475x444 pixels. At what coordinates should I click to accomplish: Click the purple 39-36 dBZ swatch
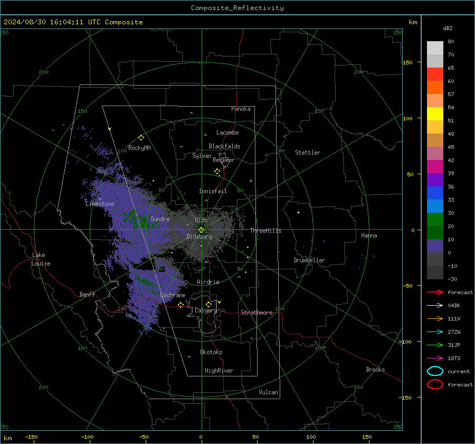(435, 180)
